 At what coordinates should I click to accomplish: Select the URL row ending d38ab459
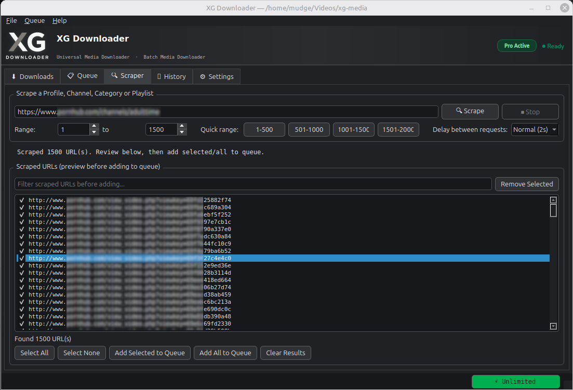283,294
